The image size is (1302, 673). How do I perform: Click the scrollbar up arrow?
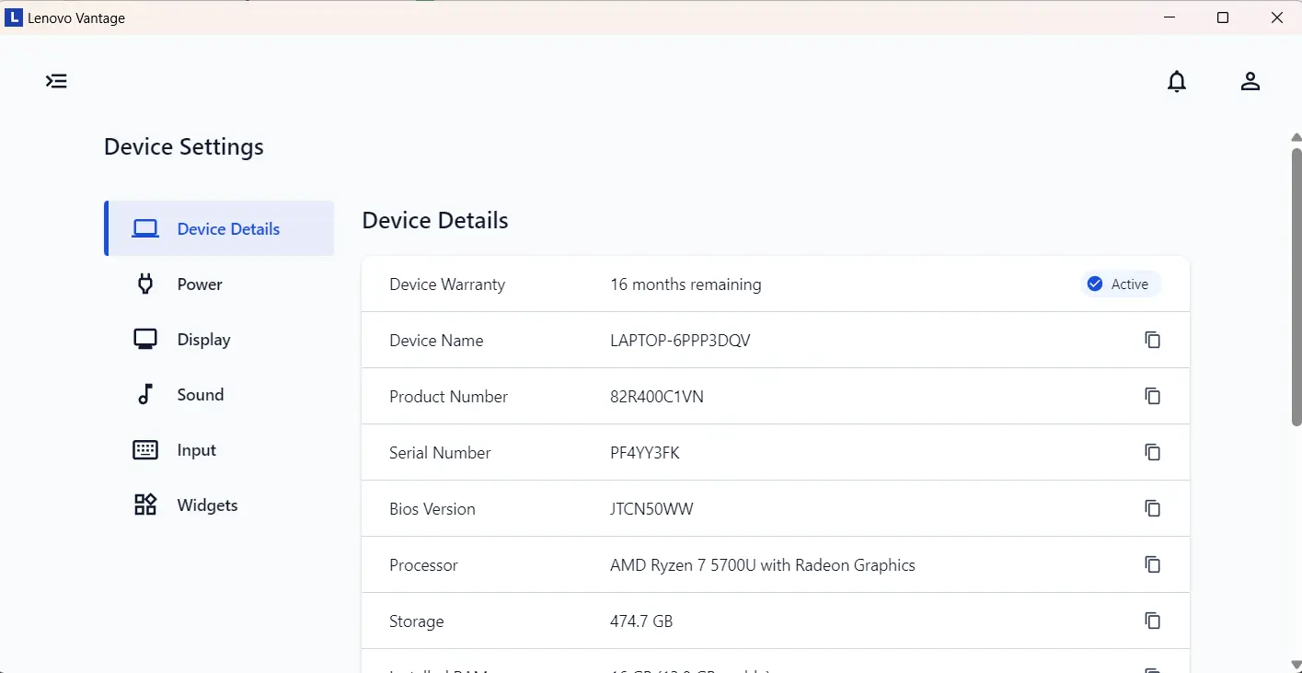(1296, 137)
